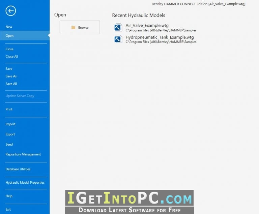Click the back arrow circle icon

pos(11,11)
